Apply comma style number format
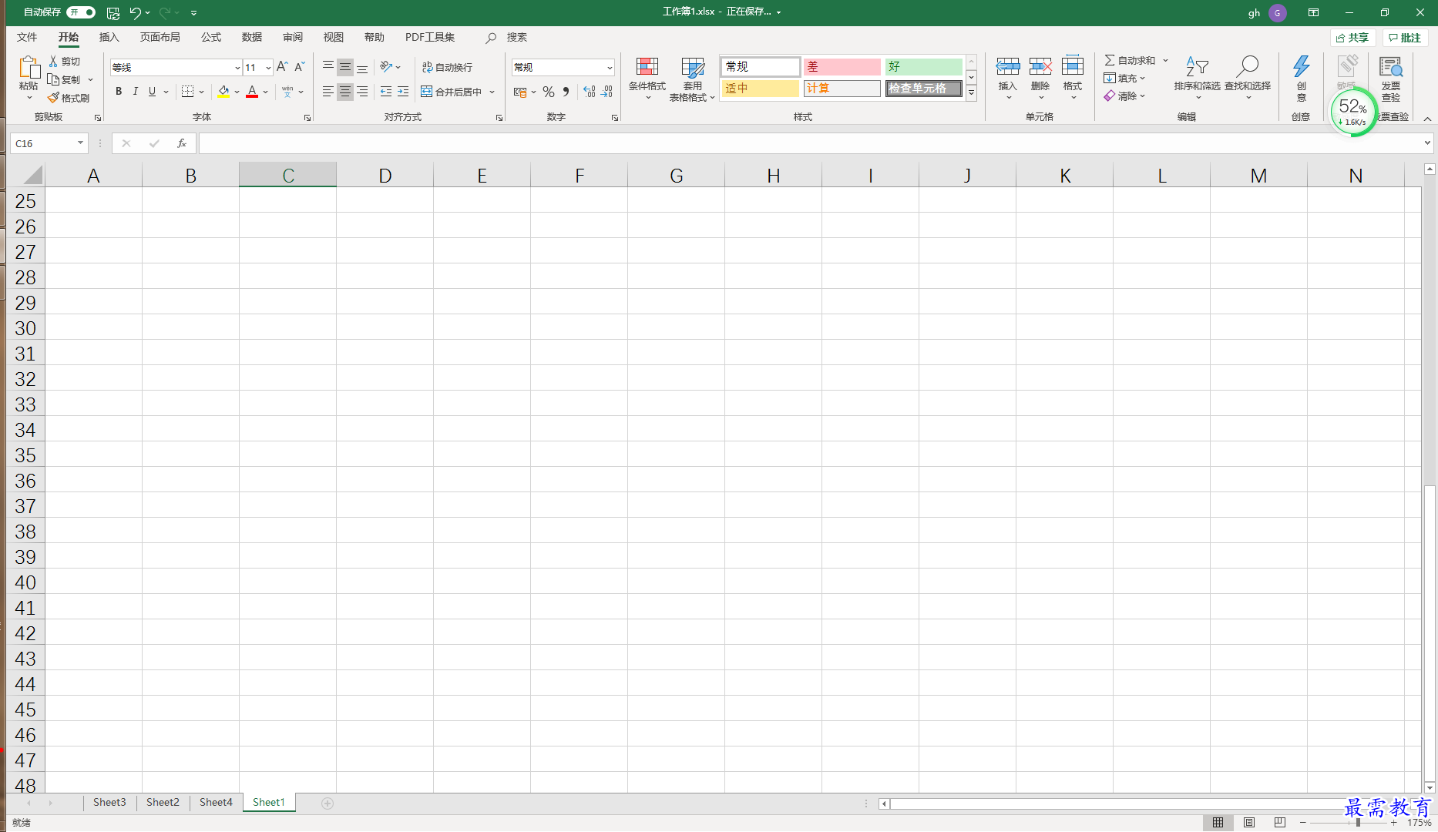Viewport: 1438px width, 832px height. (x=566, y=92)
